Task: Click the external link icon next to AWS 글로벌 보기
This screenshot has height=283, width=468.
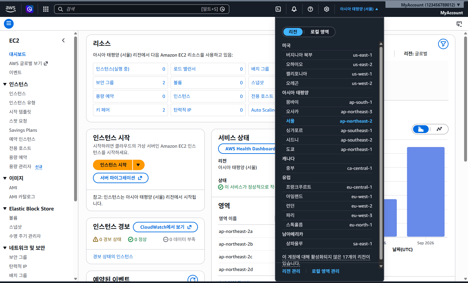Action: (46, 63)
